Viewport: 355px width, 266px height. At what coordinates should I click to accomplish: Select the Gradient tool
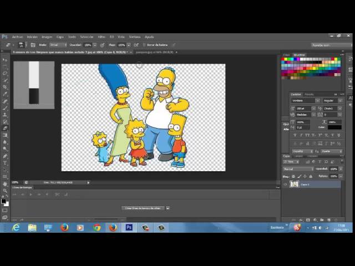[5, 135]
